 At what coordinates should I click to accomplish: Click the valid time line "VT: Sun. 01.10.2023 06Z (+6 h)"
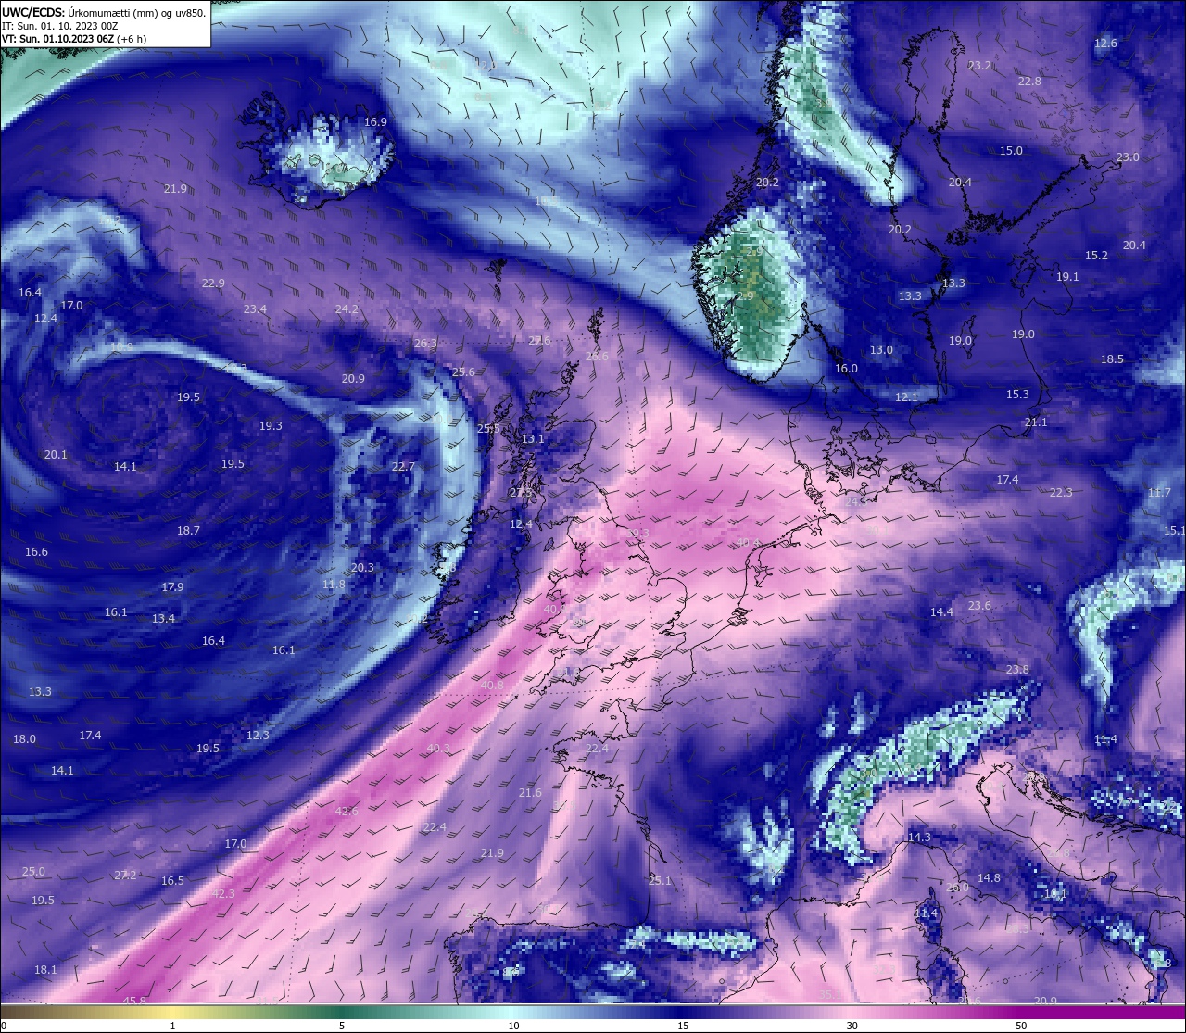[74, 39]
